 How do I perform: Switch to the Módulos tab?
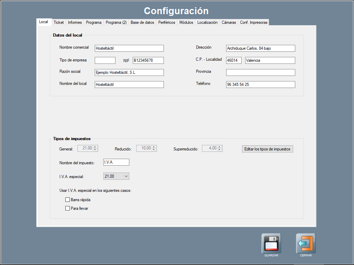pos(186,22)
